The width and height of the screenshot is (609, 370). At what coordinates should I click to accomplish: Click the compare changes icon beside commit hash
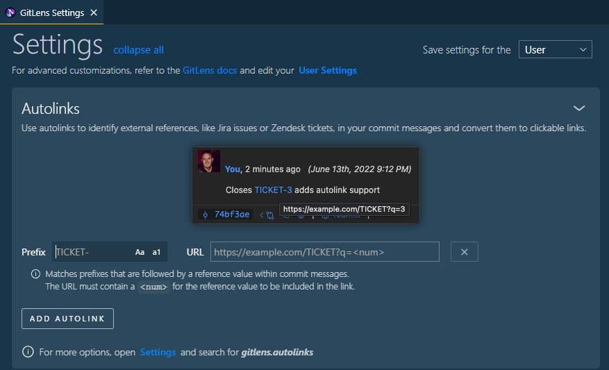pyautogui.click(x=270, y=215)
